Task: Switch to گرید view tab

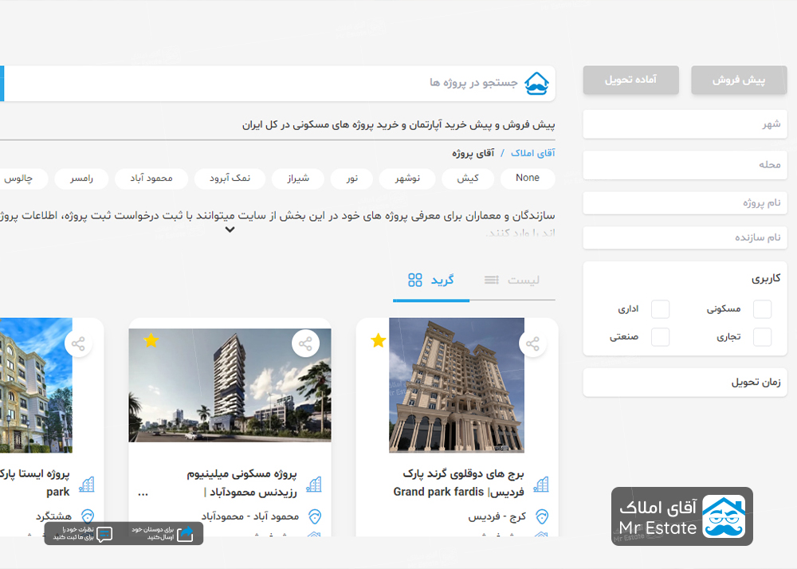Action: tap(431, 281)
